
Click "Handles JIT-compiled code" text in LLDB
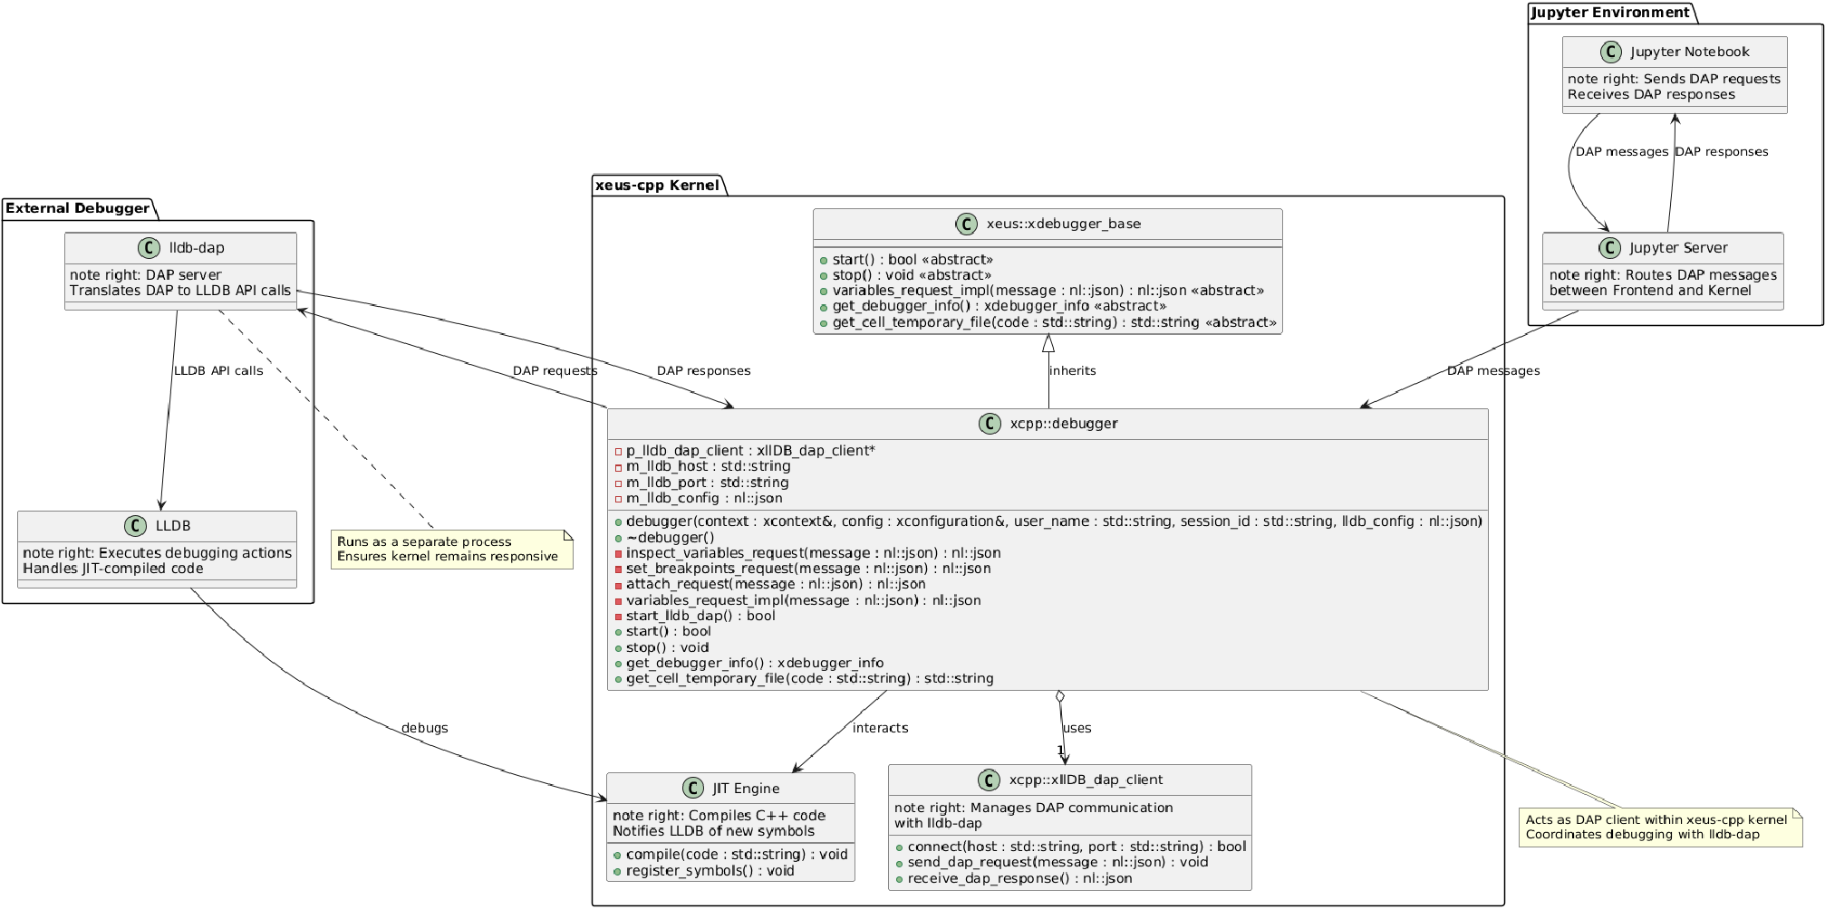pyautogui.click(x=113, y=569)
